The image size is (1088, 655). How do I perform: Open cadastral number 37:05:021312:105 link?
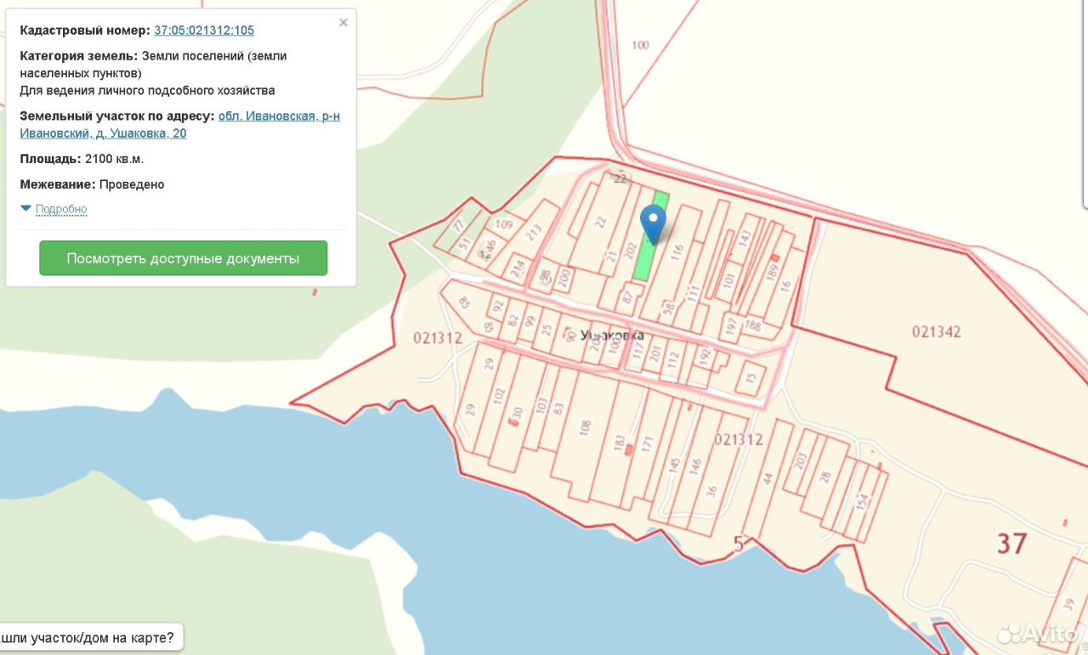204,31
